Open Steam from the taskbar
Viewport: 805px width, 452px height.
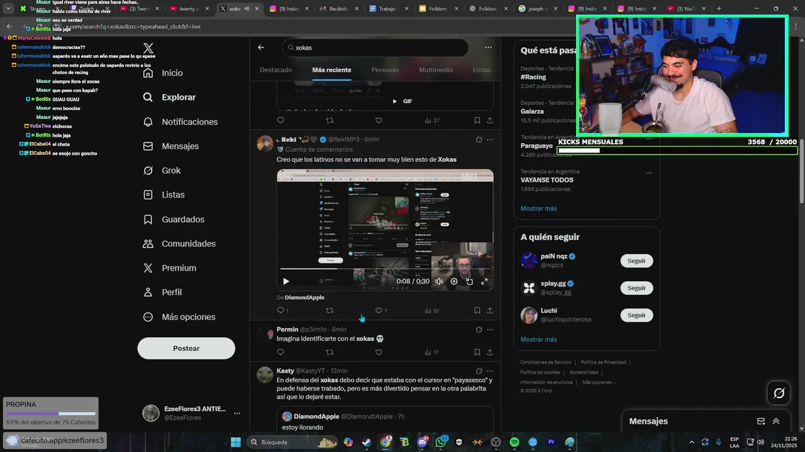[x=366, y=442]
